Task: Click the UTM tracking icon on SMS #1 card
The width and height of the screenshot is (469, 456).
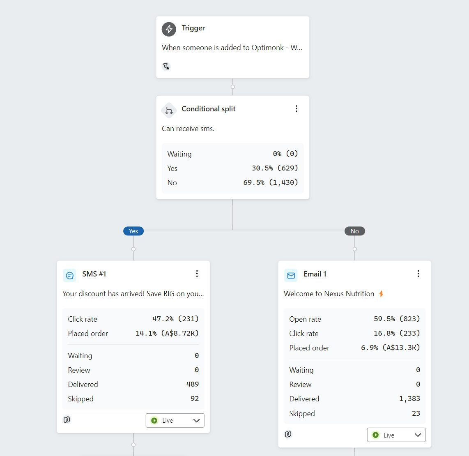Action: (x=67, y=420)
